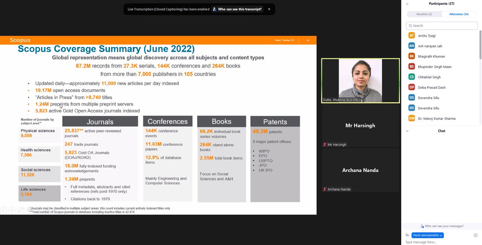Click the 'Books' column header on slide
This screenshot has width=482, height=245.
click(x=222, y=122)
